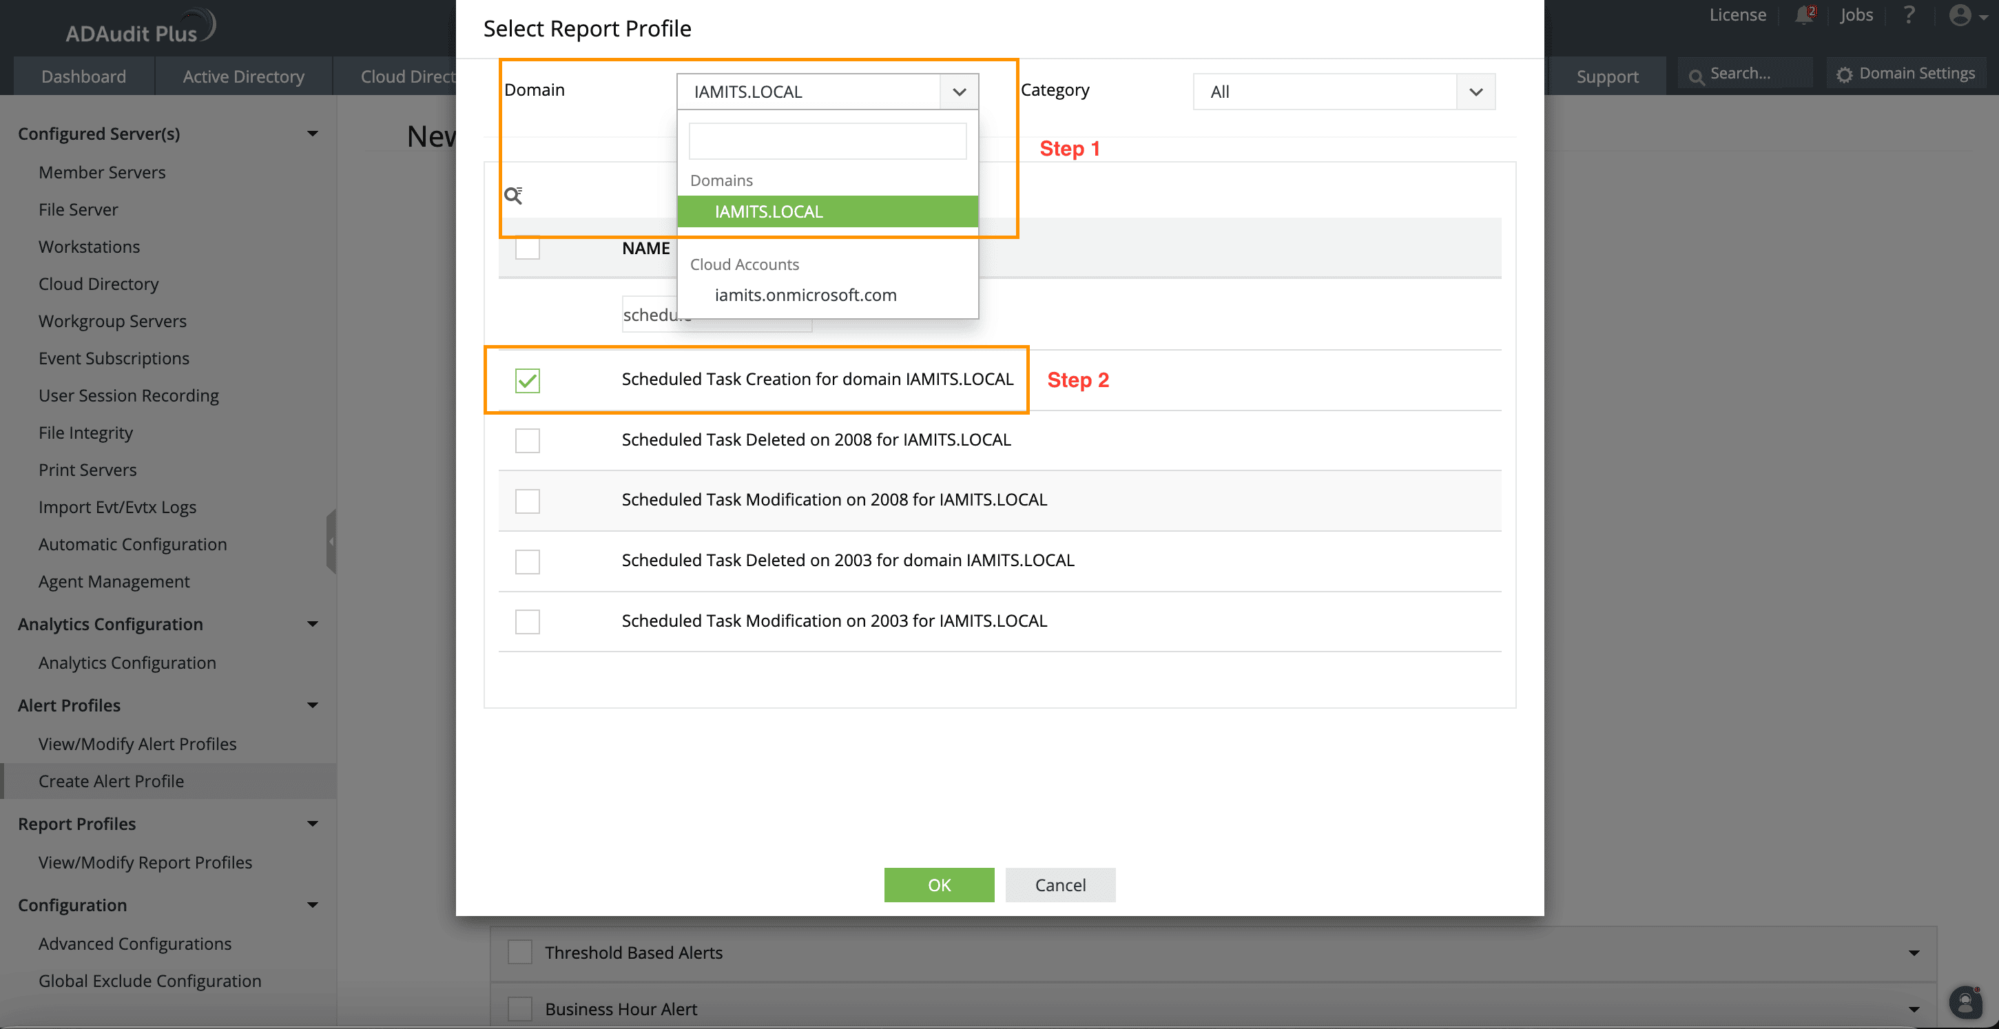Open Cloud Directory in sidebar
The height and width of the screenshot is (1029, 1999).
click(99, 283)
